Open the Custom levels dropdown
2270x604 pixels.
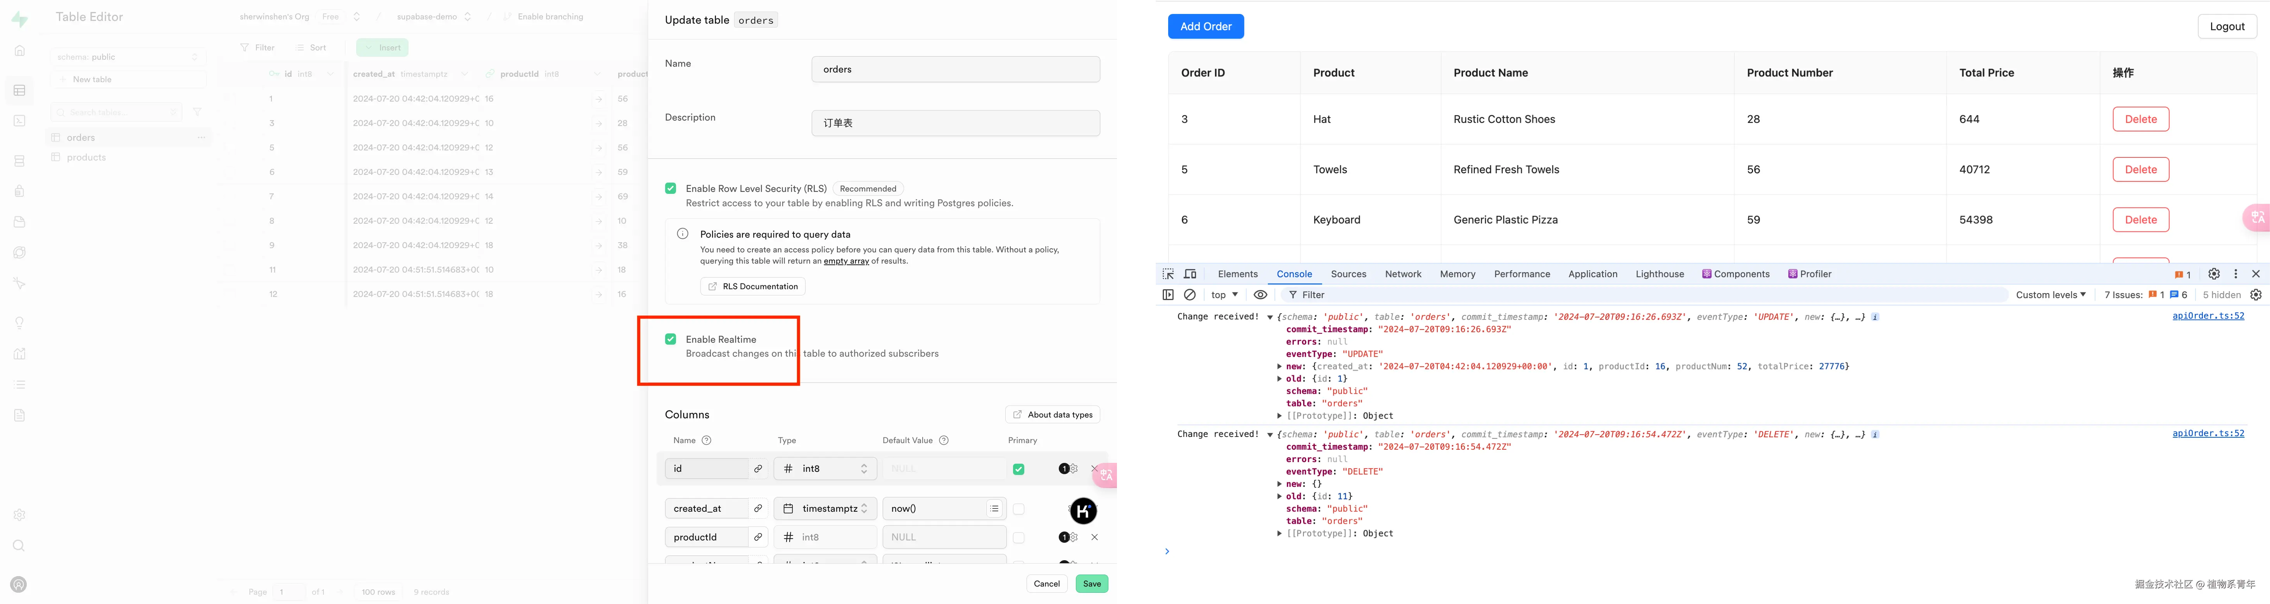click(x=2050, y=295)
